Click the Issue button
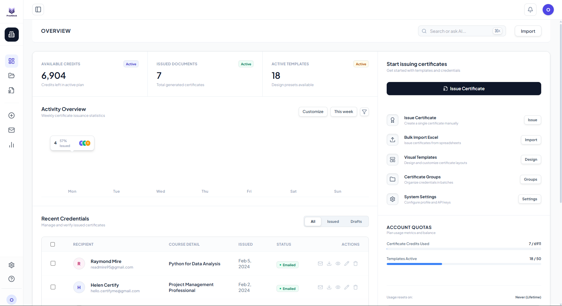This screenshot has width=562, height=306. [532, 120]
